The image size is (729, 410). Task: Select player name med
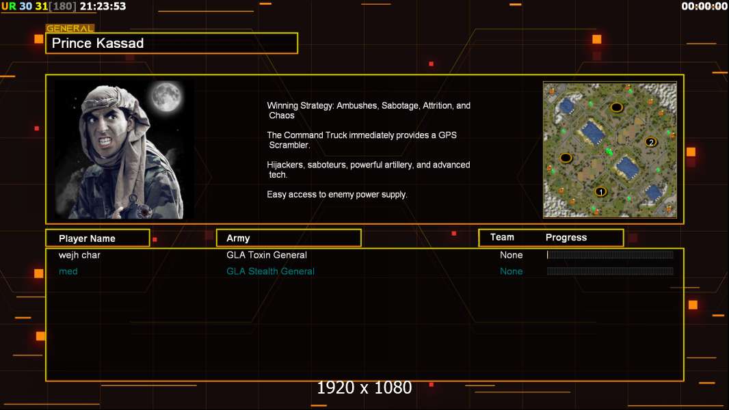tap(68, 271)
